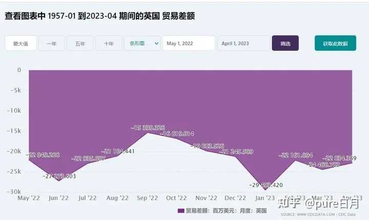Select the 十年 time range
This screenshot has height=220, width=369.
point(109,43)
